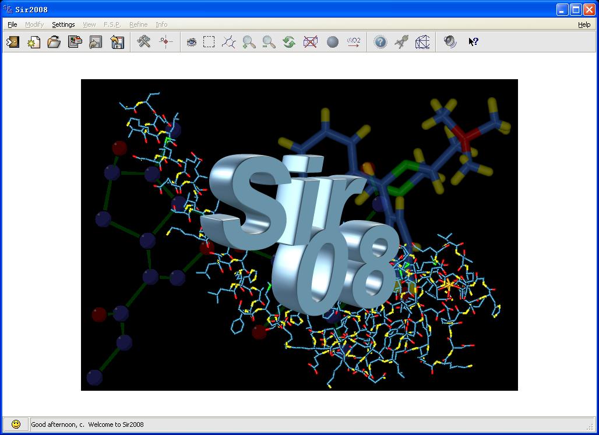This screenshot has width=599, height=435.
Task: Click the molecule bond structure icon
Action: [228, 42]
